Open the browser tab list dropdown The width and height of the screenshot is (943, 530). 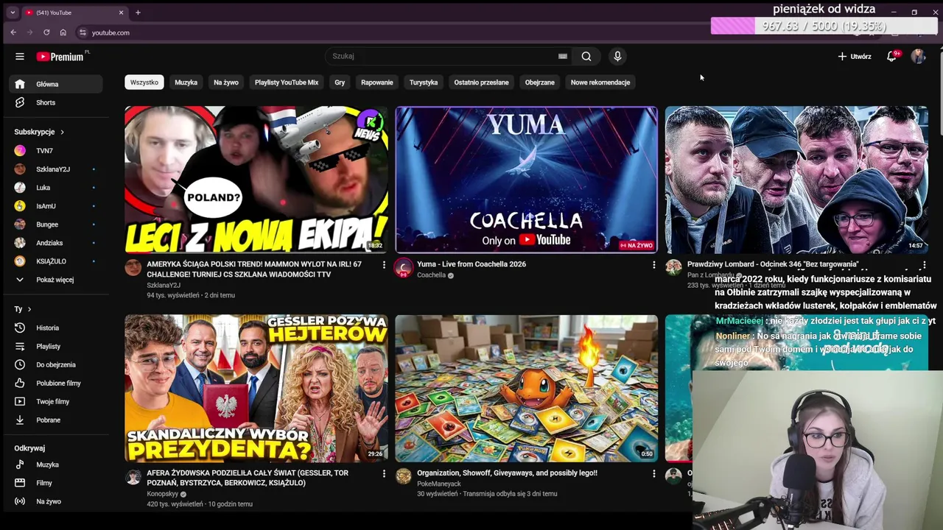(x=13, y=13)
